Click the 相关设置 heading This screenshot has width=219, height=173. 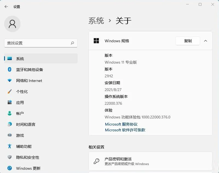[x=96, y=147]
